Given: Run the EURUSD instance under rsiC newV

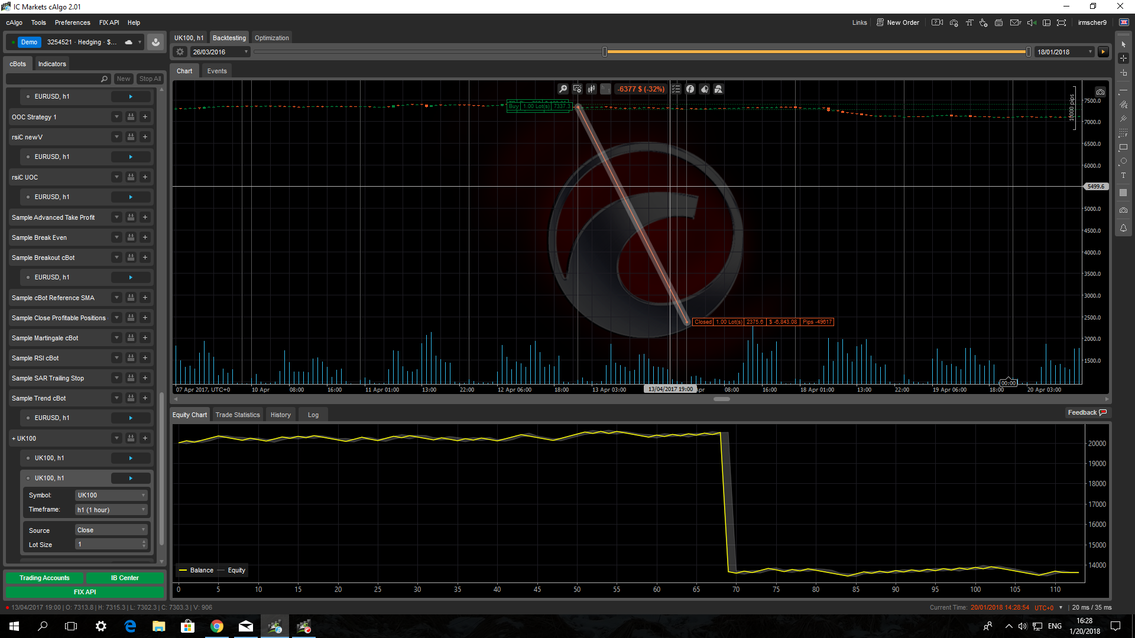Looking at the screenshot, I should (x=131, y=157).
